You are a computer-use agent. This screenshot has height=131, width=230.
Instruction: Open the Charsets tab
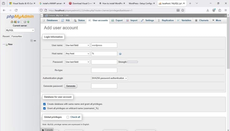[x=202, y=21]
